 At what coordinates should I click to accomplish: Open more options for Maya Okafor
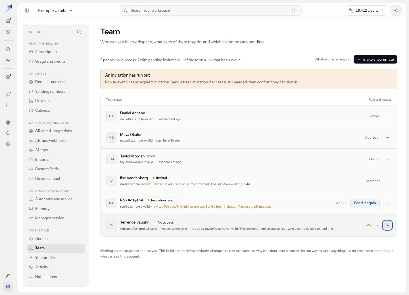tap(387, 138)
